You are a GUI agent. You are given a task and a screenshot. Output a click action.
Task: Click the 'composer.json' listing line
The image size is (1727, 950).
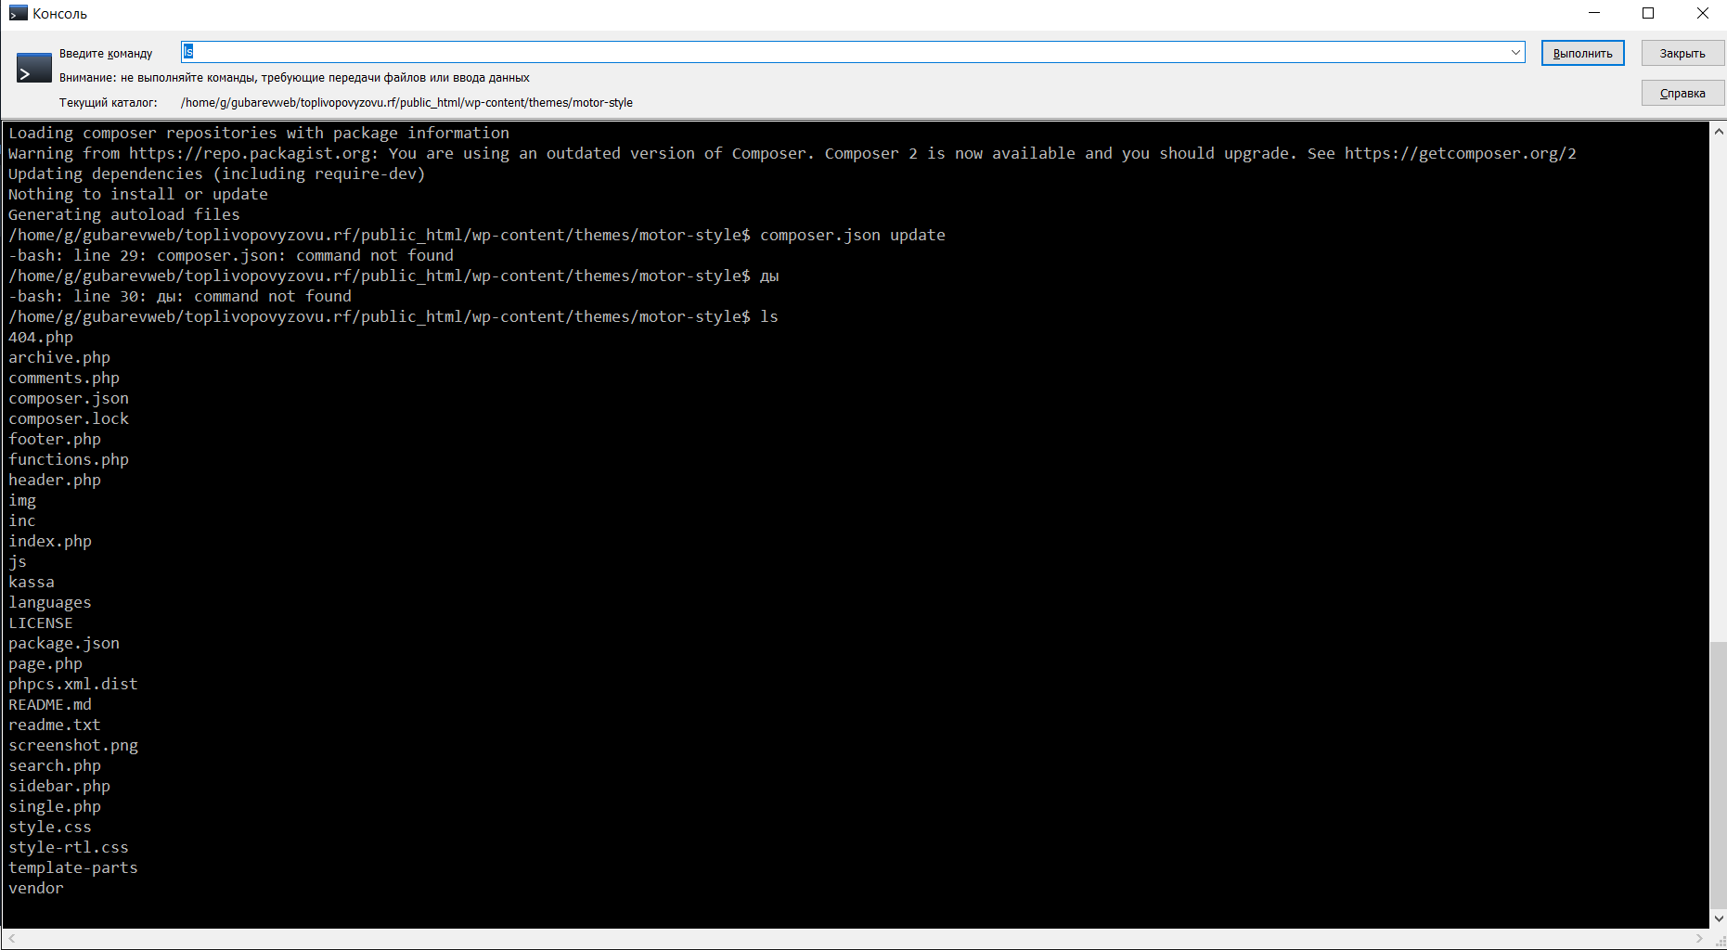point(69,399)
